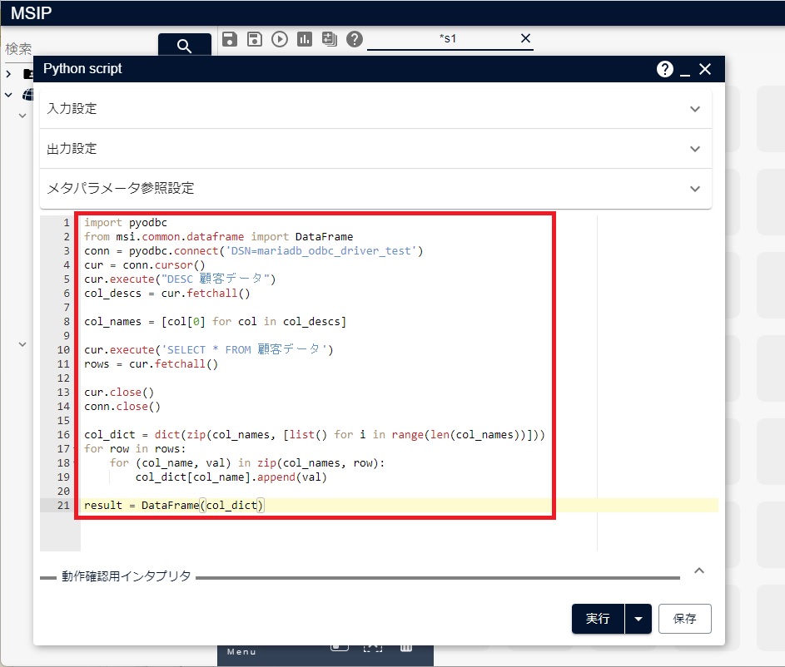Click the MSIP application title
Viewport: 785px width, 667px height.
pyautogui.click(x=31, y=13)
